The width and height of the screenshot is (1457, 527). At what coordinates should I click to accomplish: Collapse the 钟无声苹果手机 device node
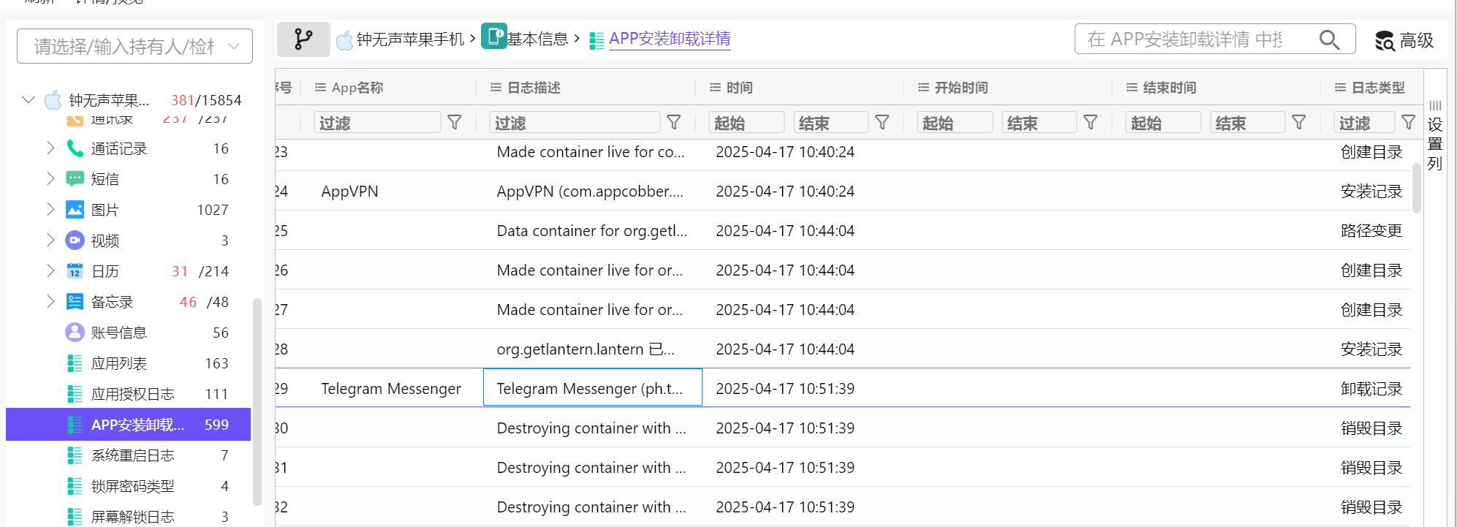click(29, 100)
